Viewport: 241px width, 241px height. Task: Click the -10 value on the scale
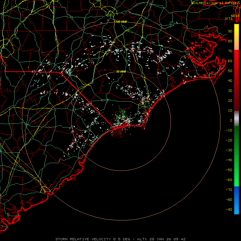pos(229,130)
